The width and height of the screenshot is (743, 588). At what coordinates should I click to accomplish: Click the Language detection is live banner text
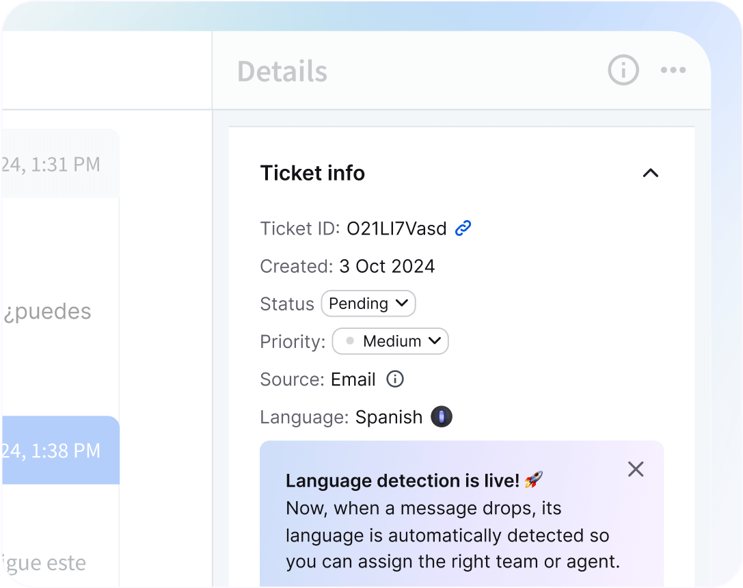pyautogui.click(x=404, y=481)
